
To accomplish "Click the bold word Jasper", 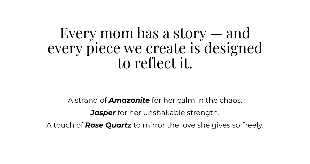I will (103, 113).
